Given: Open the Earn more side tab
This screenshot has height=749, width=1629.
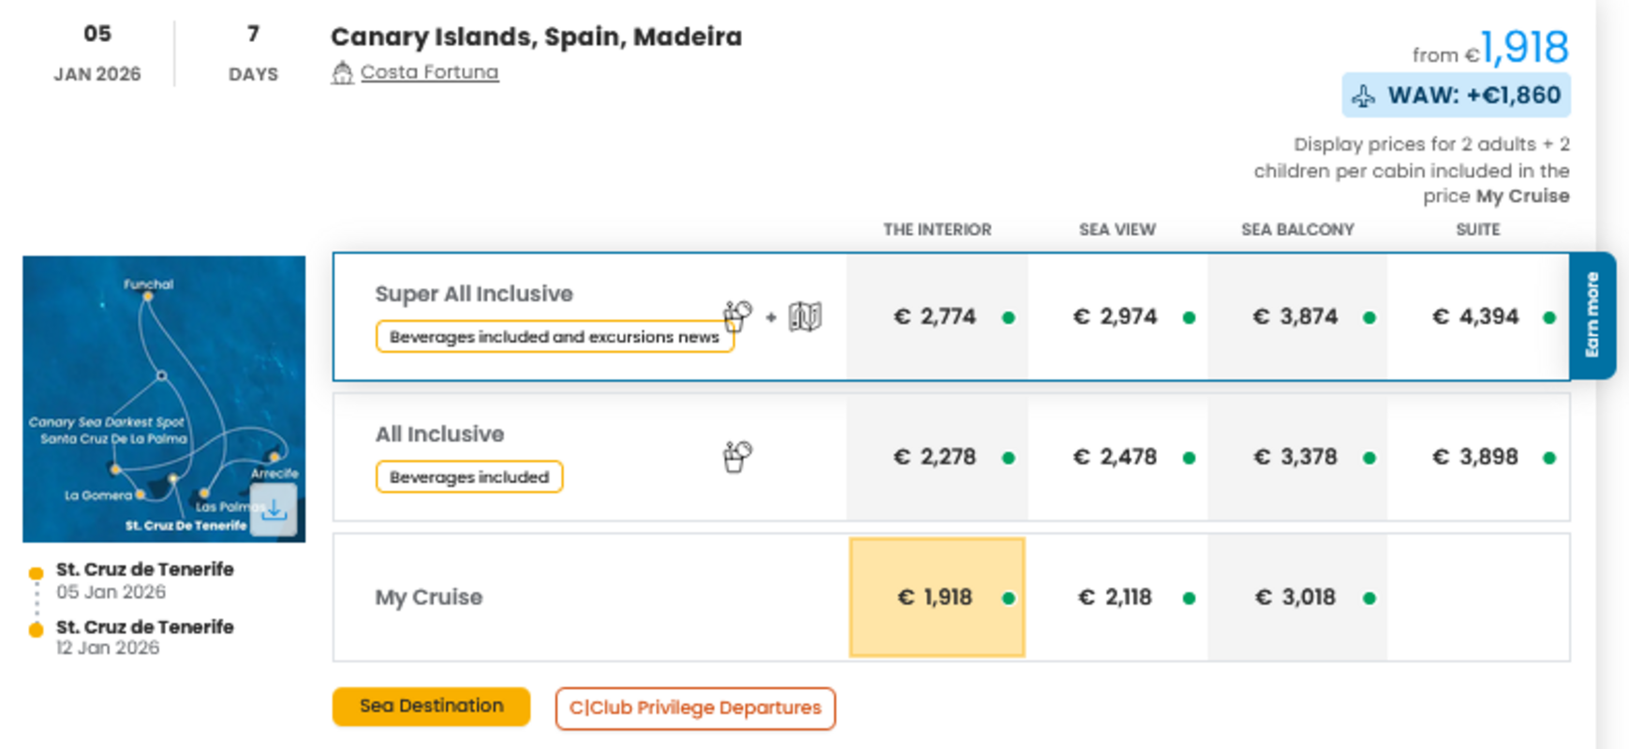Looking at the screenshot, I should 1592,316.
